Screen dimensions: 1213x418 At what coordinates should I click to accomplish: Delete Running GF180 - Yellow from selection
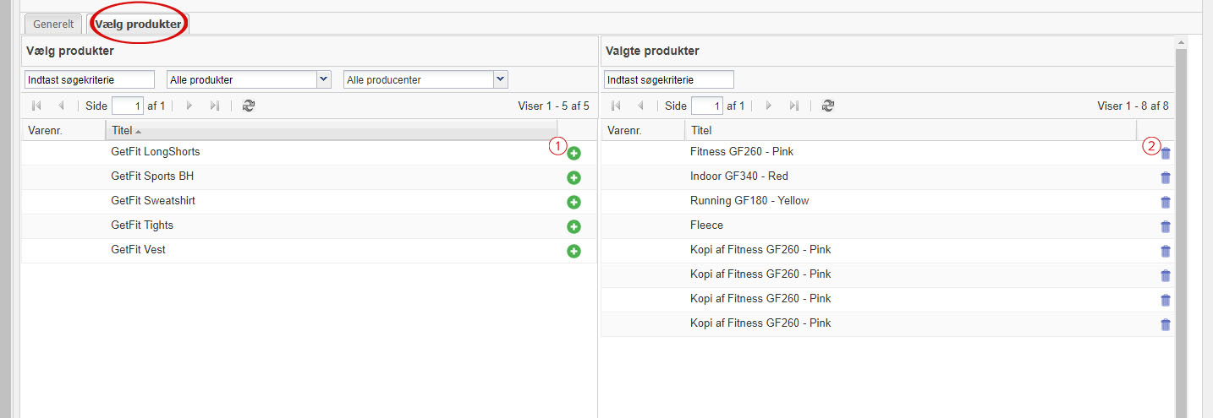pos(1166,203)
